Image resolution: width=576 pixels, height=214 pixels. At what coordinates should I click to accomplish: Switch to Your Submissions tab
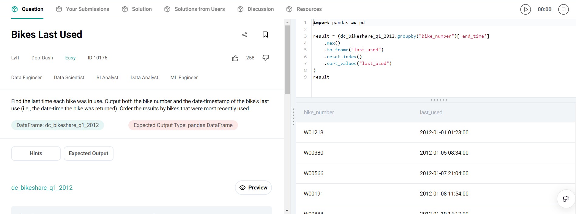coord(87,9)
